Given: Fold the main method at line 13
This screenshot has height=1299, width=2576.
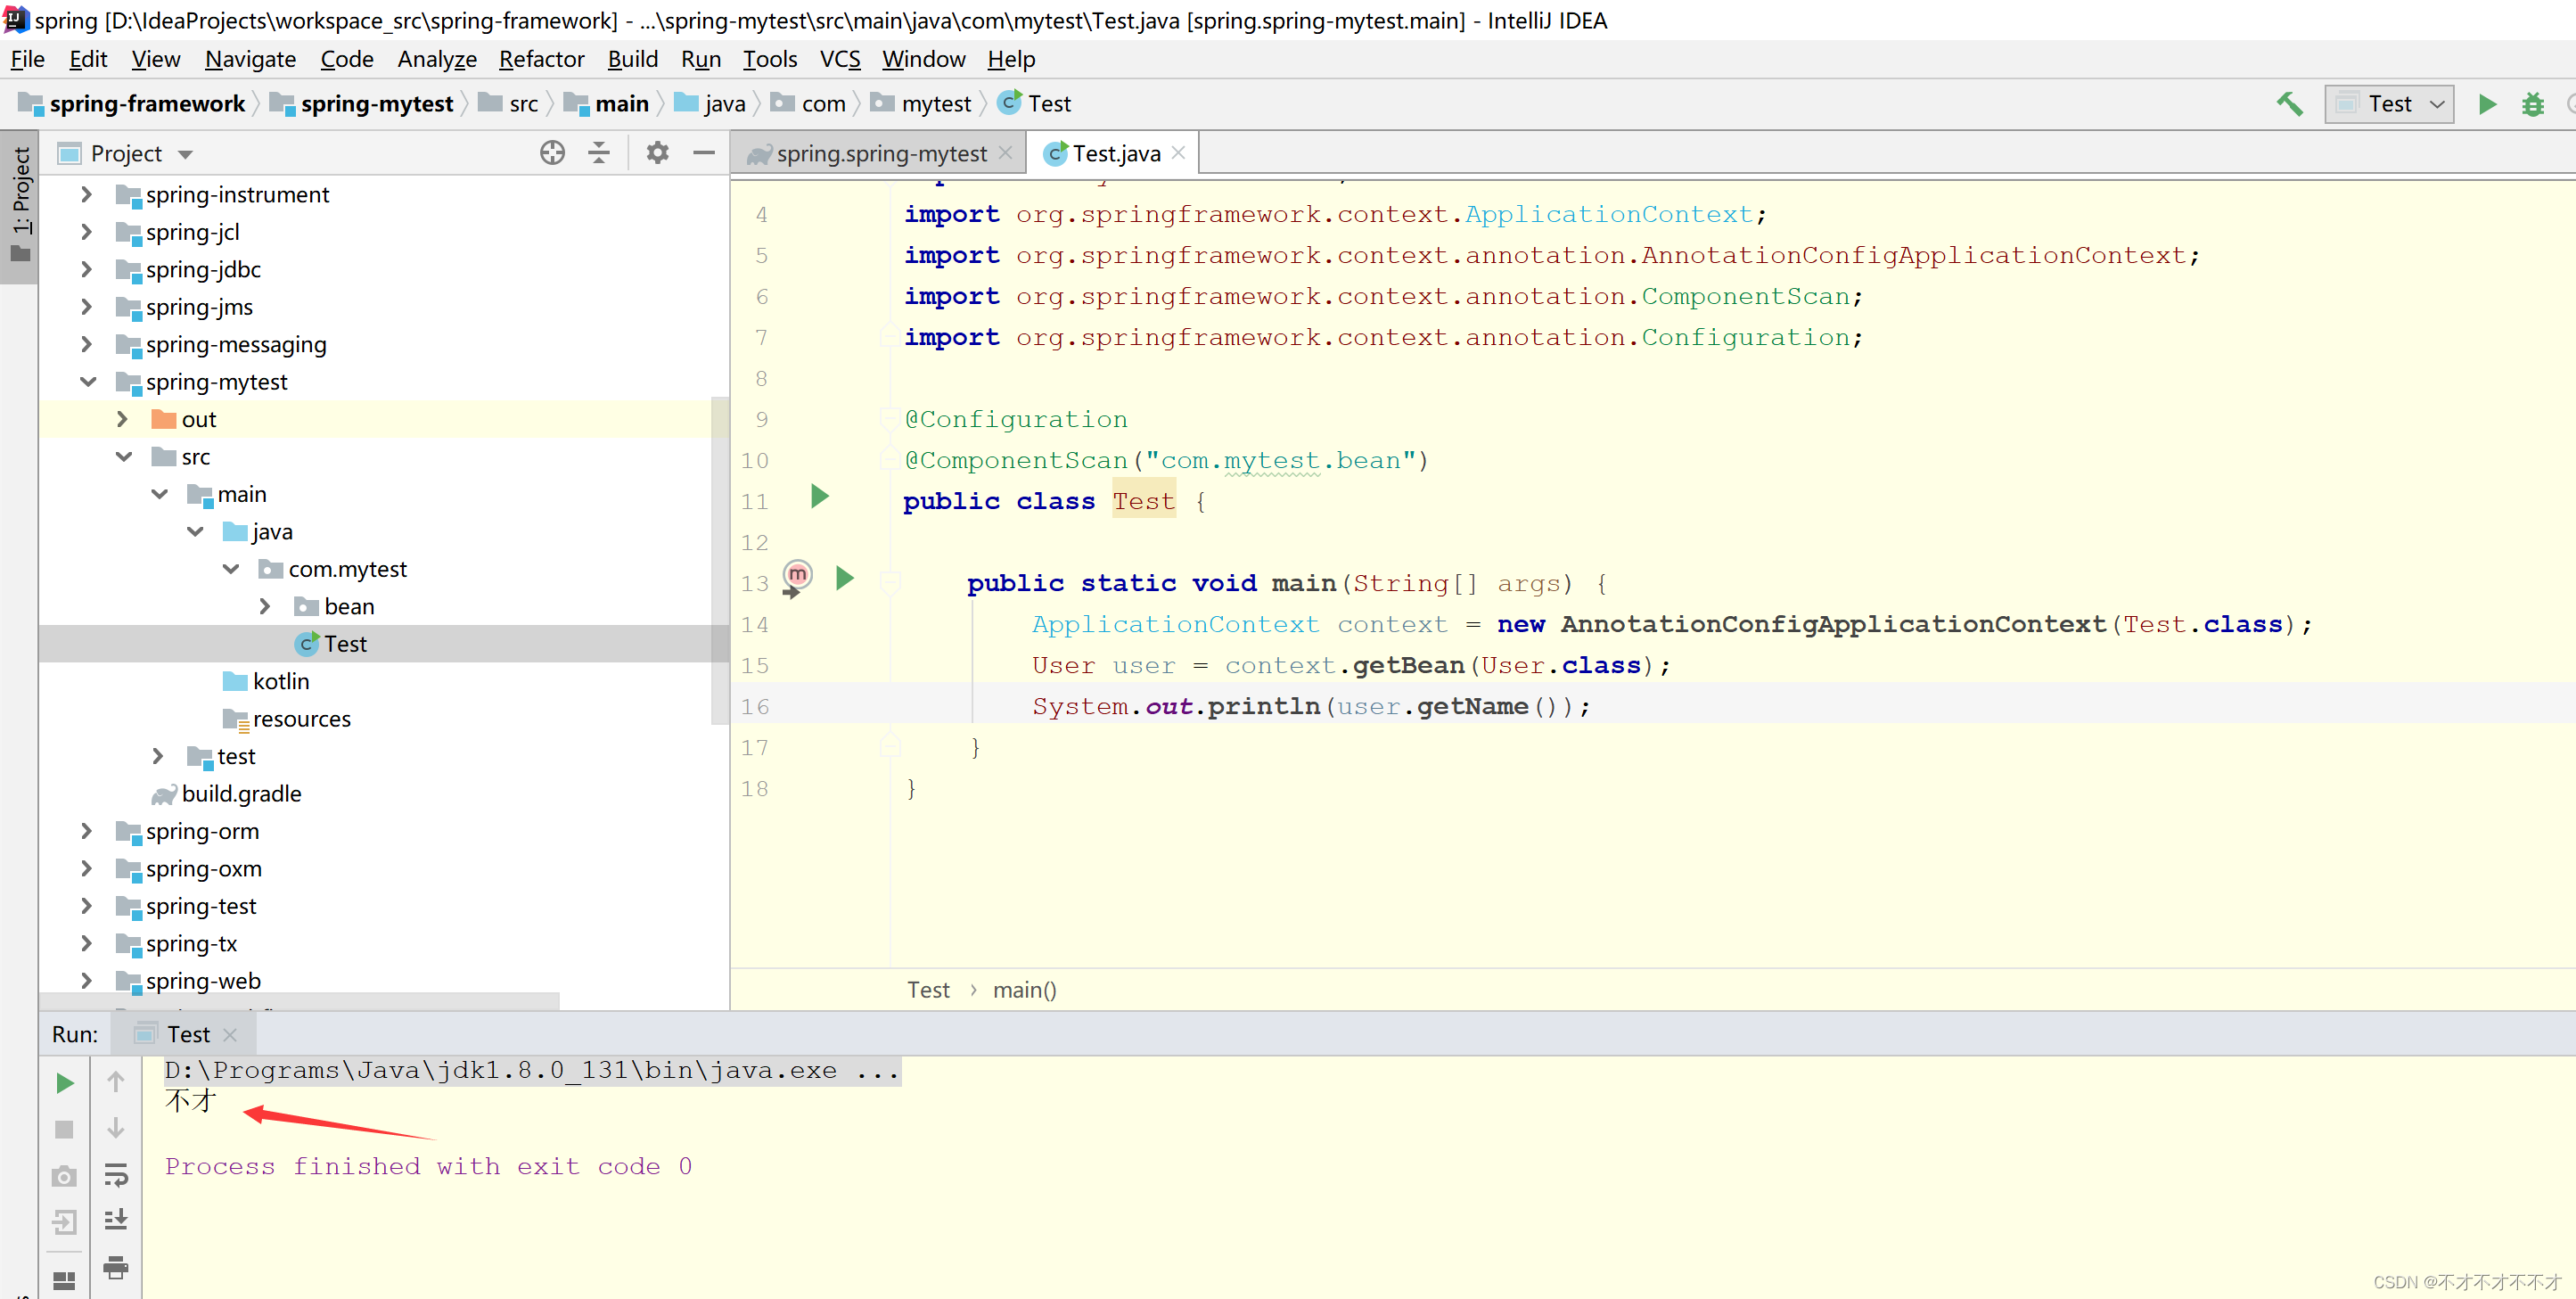Looking at the screenshot, I should click(890, 582).
